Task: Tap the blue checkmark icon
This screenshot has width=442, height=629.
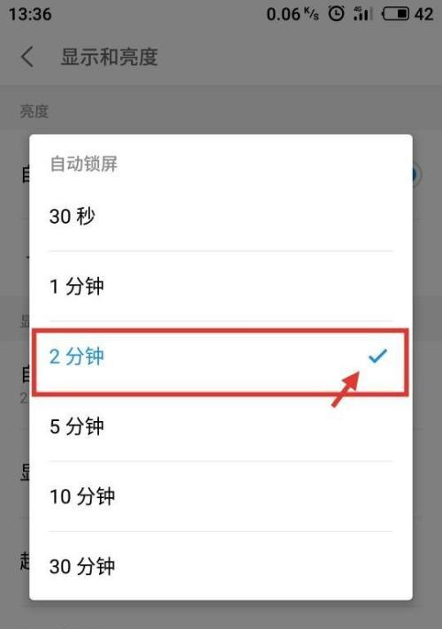Action: click(377, 356)
